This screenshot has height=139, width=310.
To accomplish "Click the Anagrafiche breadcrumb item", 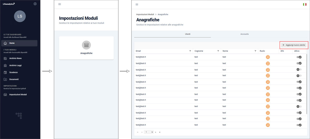I will [163, 14].
